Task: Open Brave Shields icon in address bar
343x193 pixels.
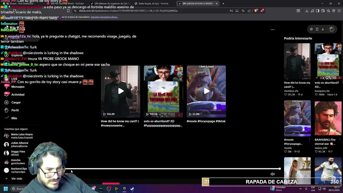Action: (256, 11)
